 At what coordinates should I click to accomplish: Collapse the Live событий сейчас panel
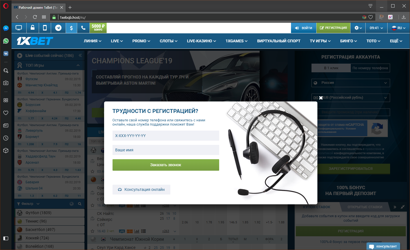pyautogui.click(x=80, y=55)
